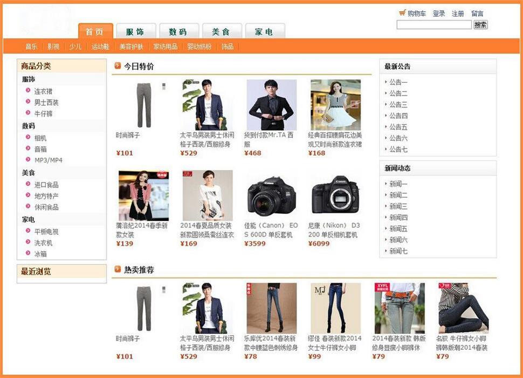
Task: Open the 新闻七 news item
Action: coord(398,251)
